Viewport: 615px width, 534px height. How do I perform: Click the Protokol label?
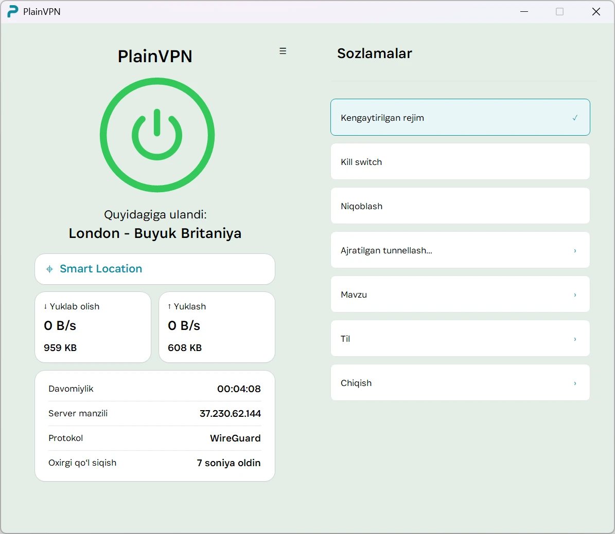[65, 438]
